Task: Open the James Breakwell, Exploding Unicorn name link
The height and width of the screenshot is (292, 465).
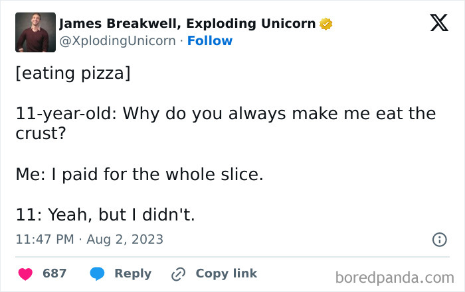Action: (x=187, y=24)
